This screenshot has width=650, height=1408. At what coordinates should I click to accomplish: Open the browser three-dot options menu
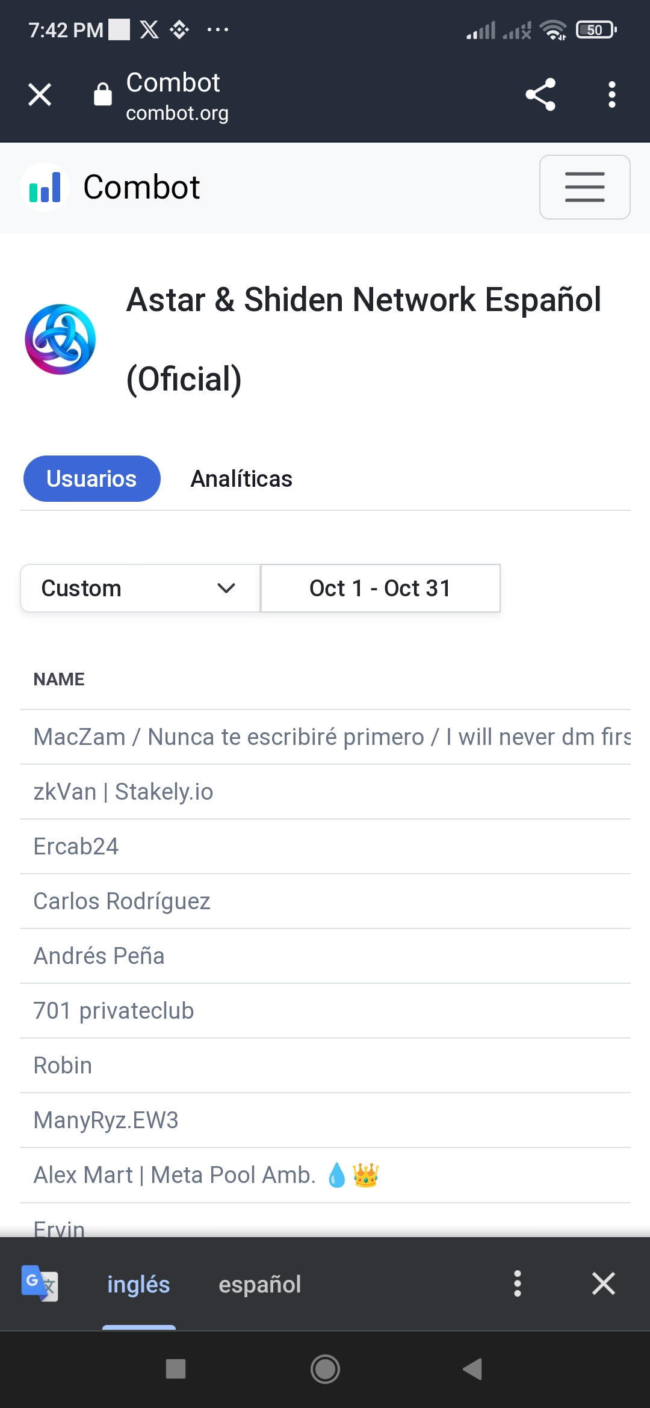pyautogui.click(x=611, y=94)
